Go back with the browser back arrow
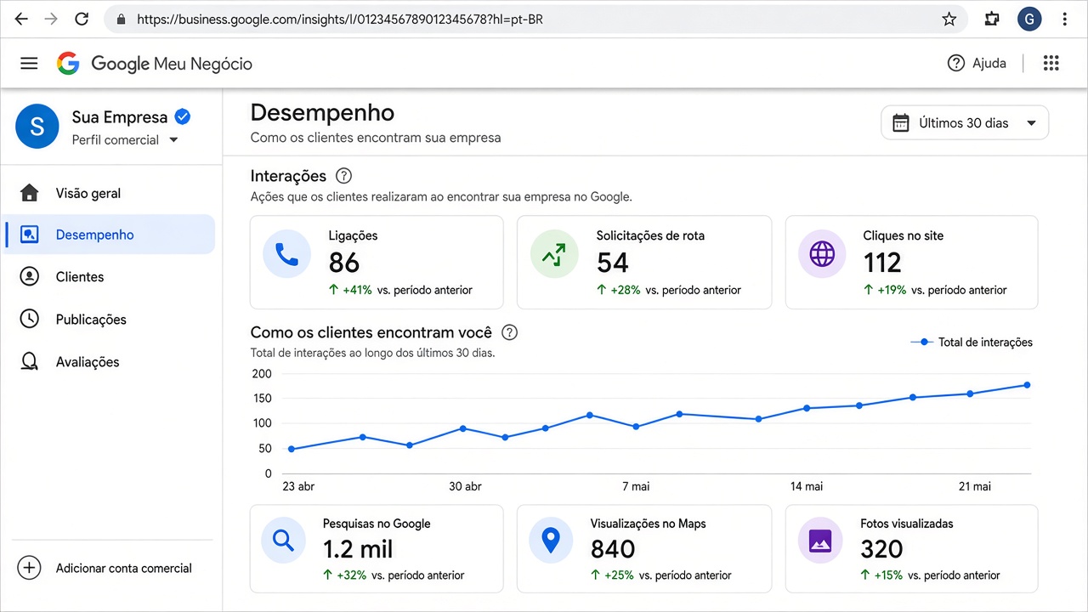 point(21,19)
